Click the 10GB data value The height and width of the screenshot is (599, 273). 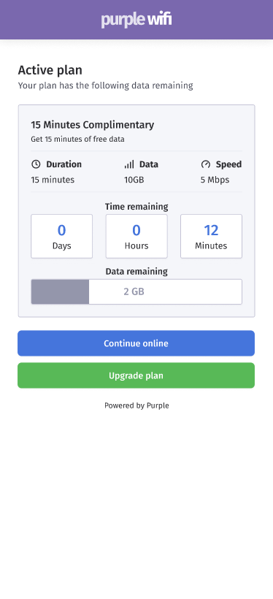pos(134,180)
